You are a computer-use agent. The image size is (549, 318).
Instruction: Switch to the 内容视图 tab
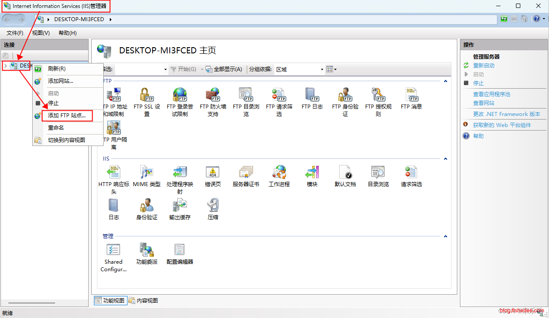(143, 301)
